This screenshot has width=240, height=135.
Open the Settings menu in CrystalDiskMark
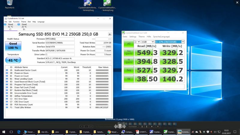(132, 36)
